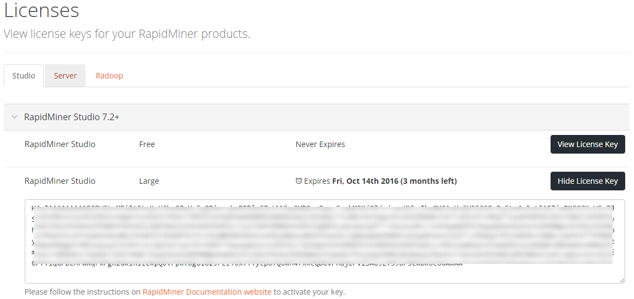The height and width of the screenshot is (299, 634).
Task: Open the RapidMiner Documentation website link
Action: coord(206,292)
